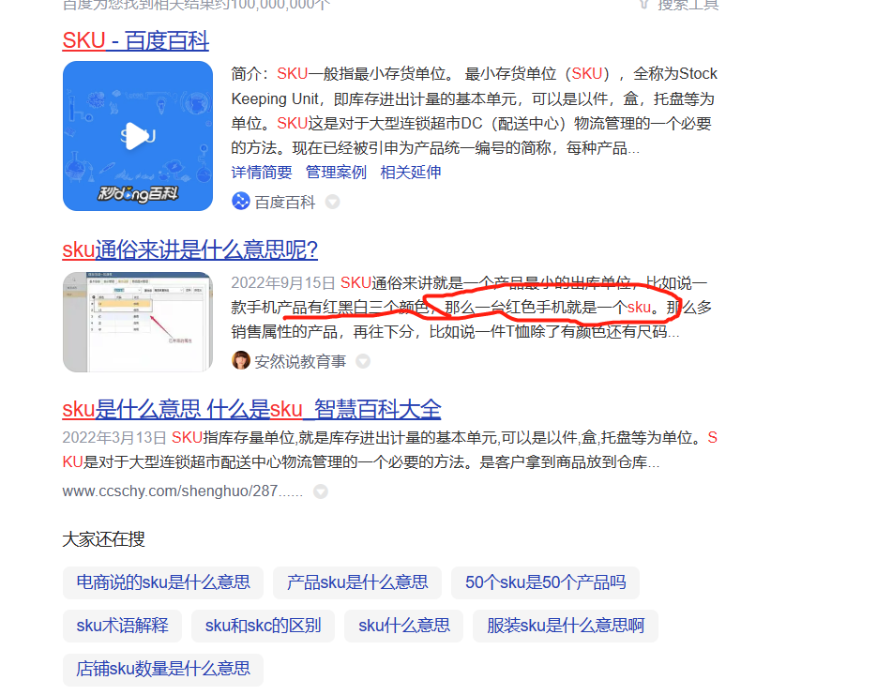The image size is (877, 695).
Task: Expand the dropdown arrow beside 安然说教育事
Action: pos(364,361)
